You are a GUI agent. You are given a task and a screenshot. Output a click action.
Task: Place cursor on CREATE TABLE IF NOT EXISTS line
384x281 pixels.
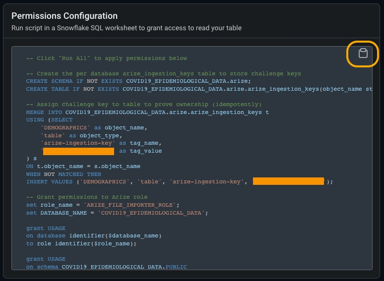click(x=198, y=89)
